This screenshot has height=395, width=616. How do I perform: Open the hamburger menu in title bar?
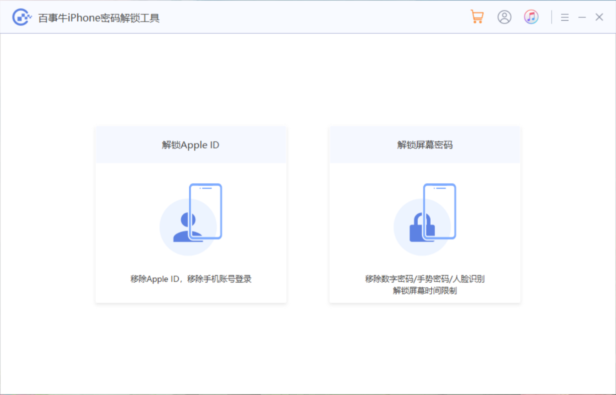tap(565, 18)
